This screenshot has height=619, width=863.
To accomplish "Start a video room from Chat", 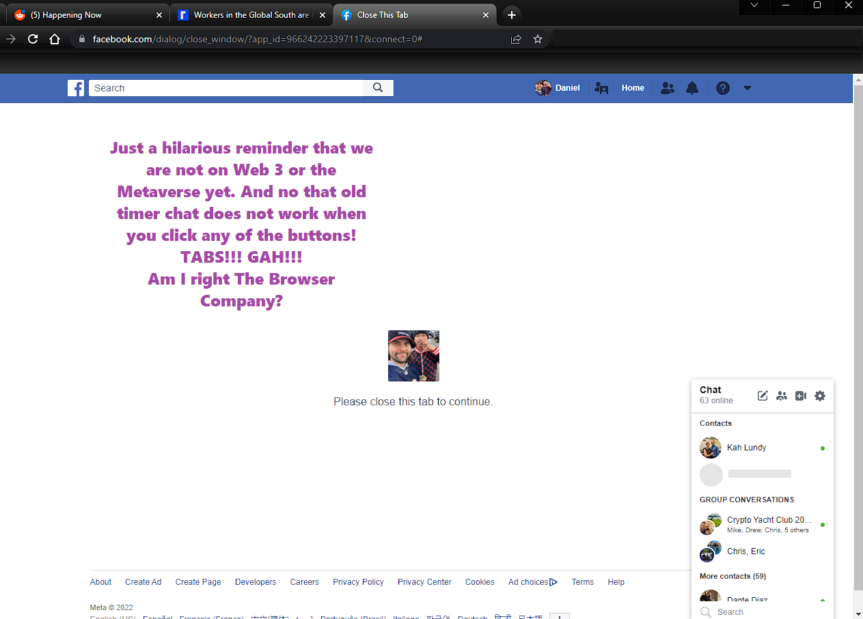I will [x=801, y=396].
